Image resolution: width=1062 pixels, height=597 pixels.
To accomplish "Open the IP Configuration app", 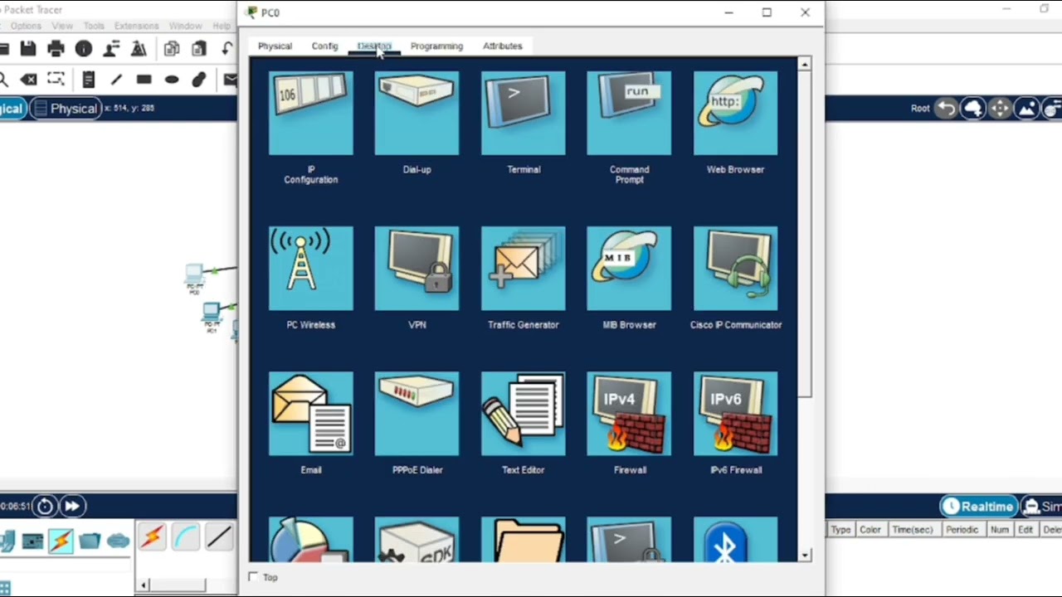I will (x=311, y=113).
